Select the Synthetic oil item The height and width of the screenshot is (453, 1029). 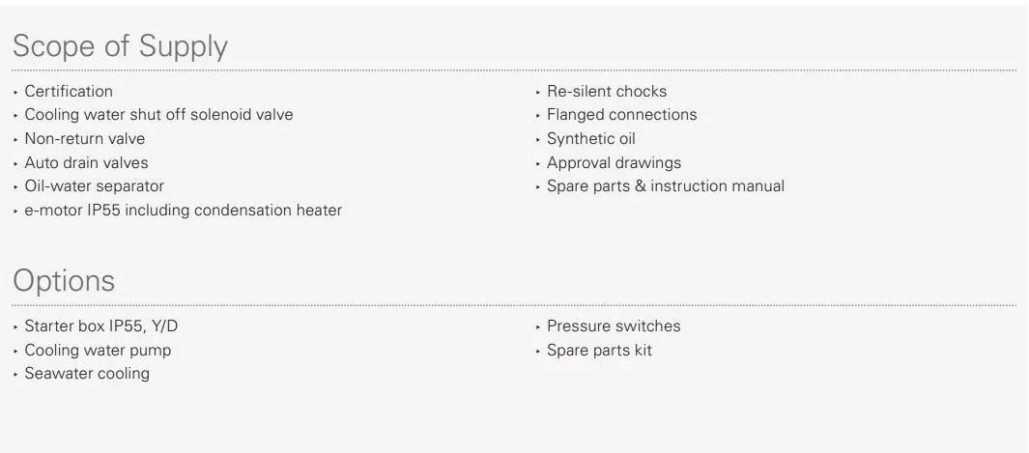[x=590, y=139]
